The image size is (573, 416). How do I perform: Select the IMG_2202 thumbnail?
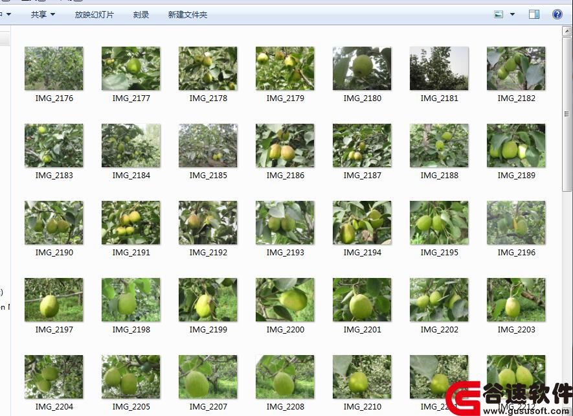[x=439, y=300]
